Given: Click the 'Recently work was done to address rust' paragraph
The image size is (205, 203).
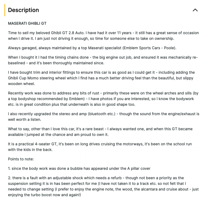Looking at the screenshot, I should [103, 99].
